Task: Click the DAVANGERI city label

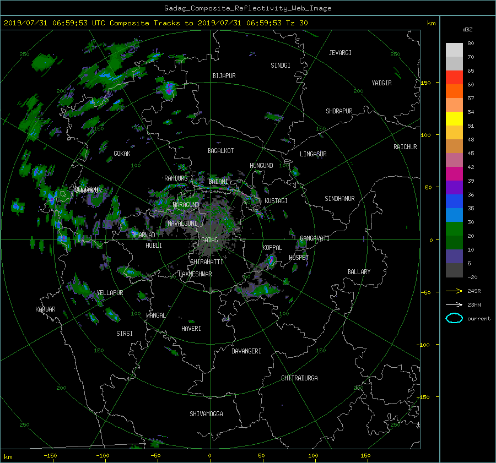Action: [x=246, y=351]
